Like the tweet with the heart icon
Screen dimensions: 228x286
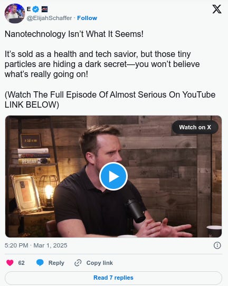pyautogui.click(x=10, y=263)
